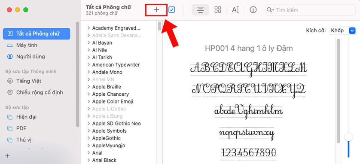360x164 pixels.
Task: Select Adelle Sans Devanagari font
Action: pyautogui.click(x=116, y=35)
